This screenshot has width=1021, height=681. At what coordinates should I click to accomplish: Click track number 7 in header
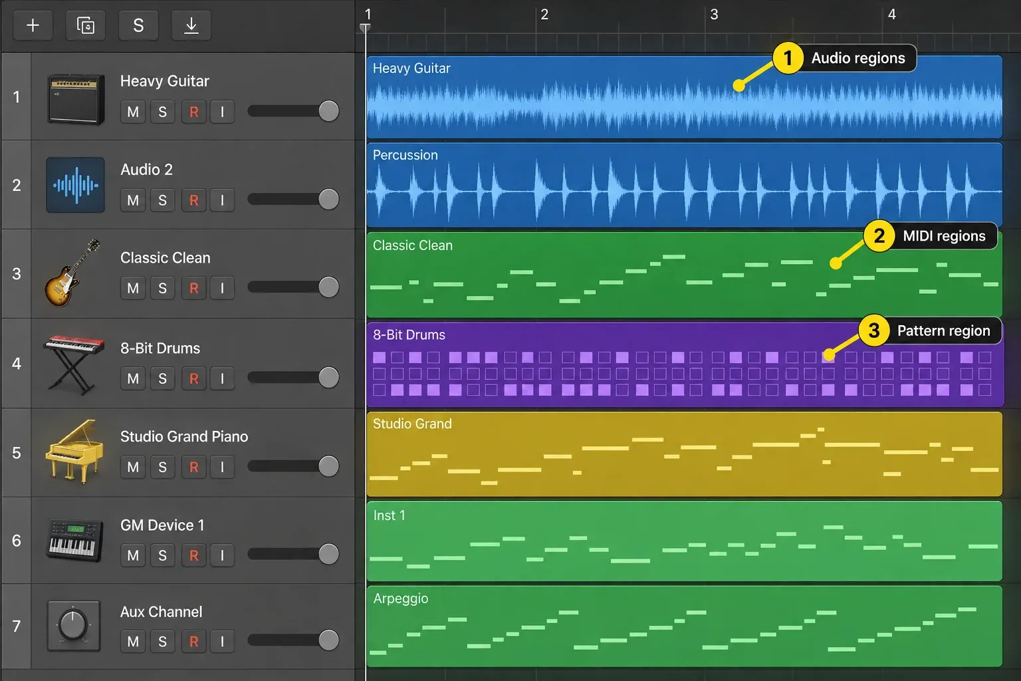pos(17,626)
